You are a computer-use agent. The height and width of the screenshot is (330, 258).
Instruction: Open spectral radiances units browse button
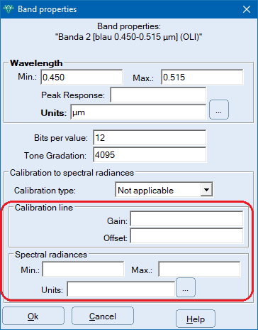coord(186,287)
